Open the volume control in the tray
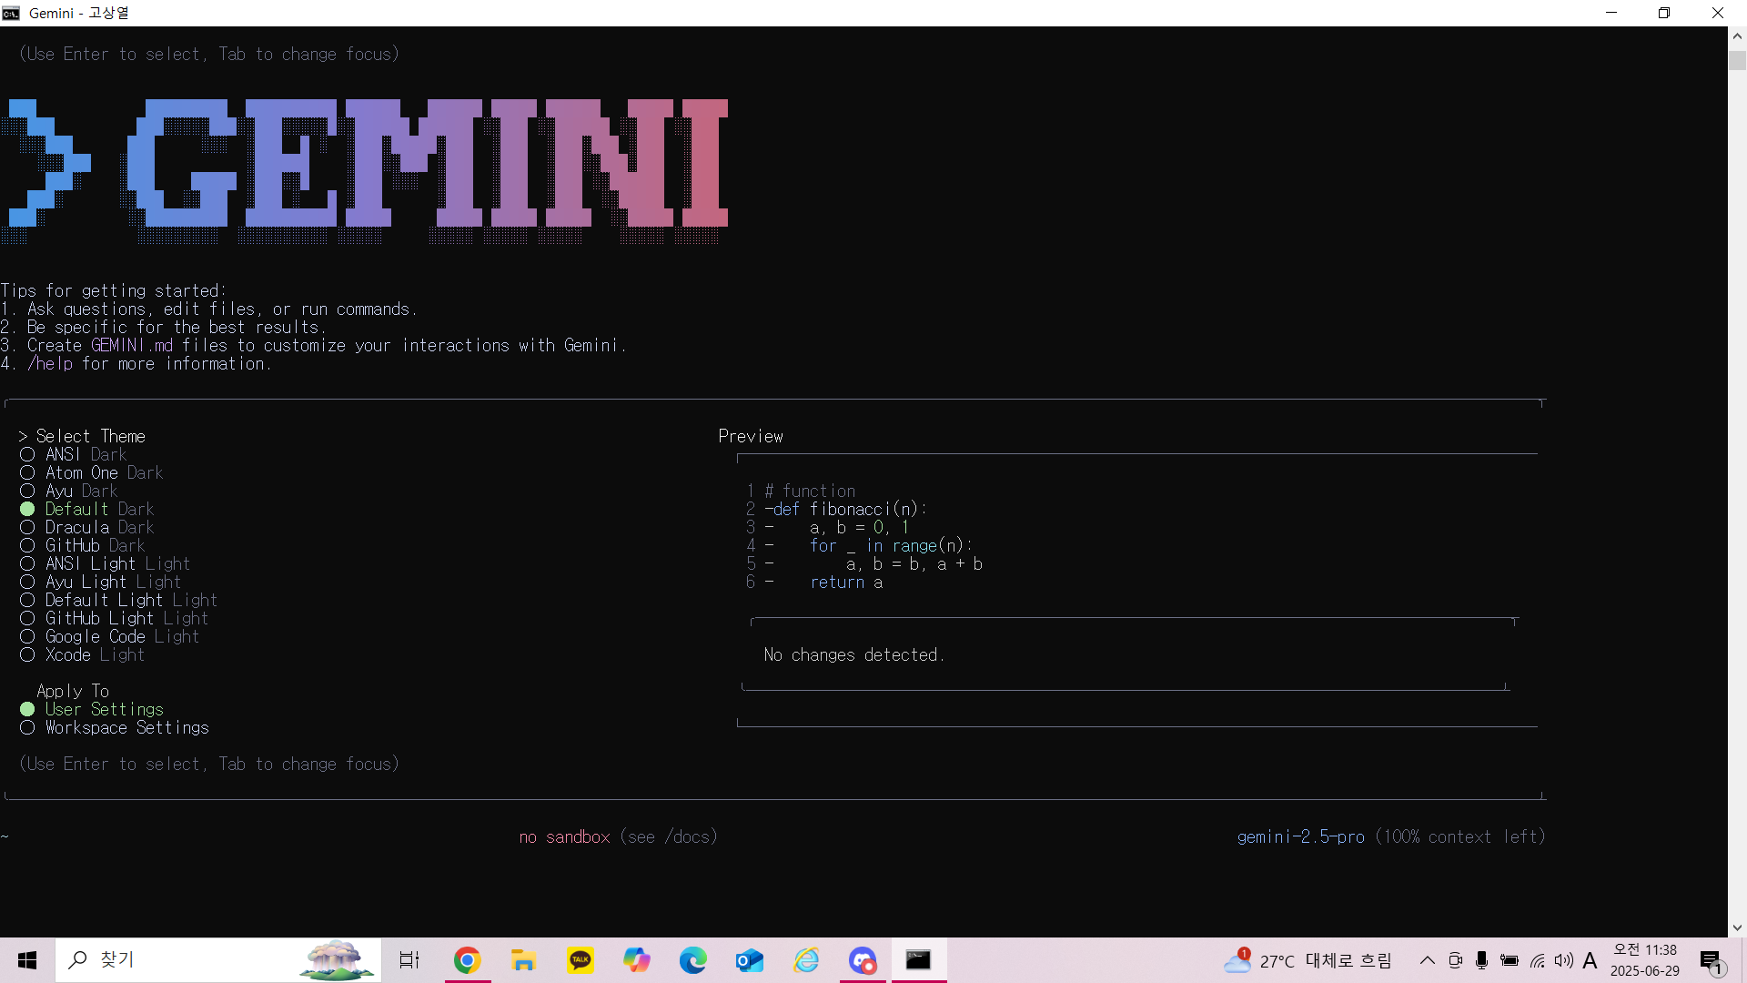The width and height of the screenshot is (1747, 983). (1563, 960)
